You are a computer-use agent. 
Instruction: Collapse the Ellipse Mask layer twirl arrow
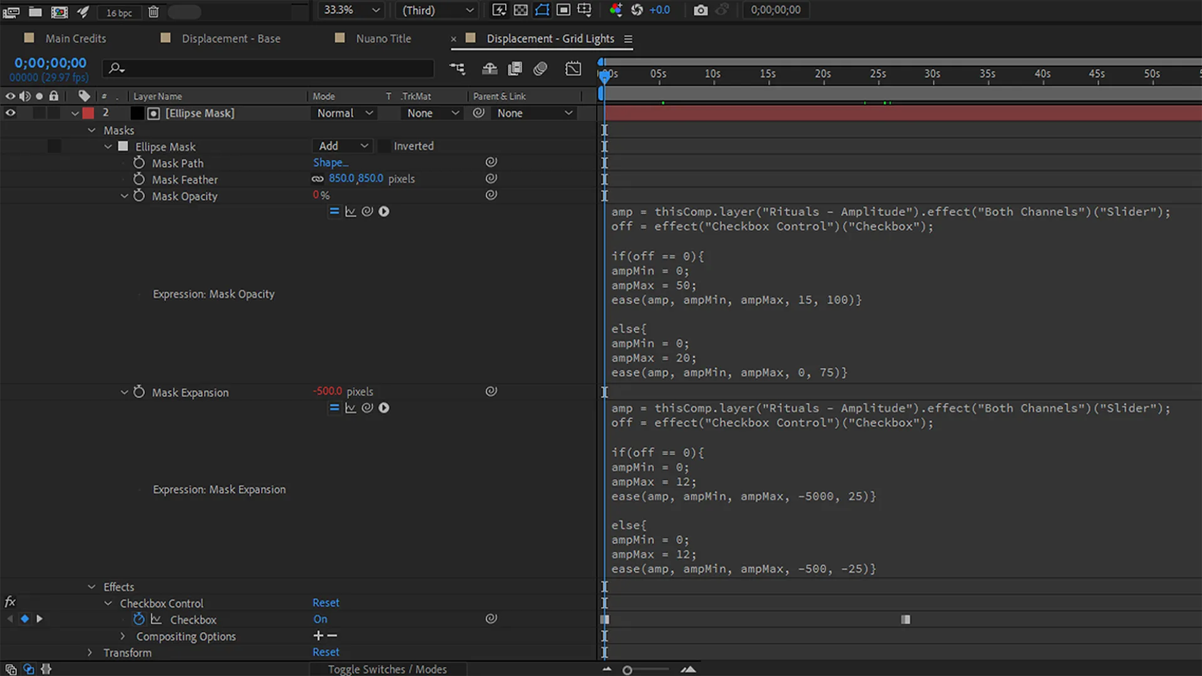tap(75, 113)
